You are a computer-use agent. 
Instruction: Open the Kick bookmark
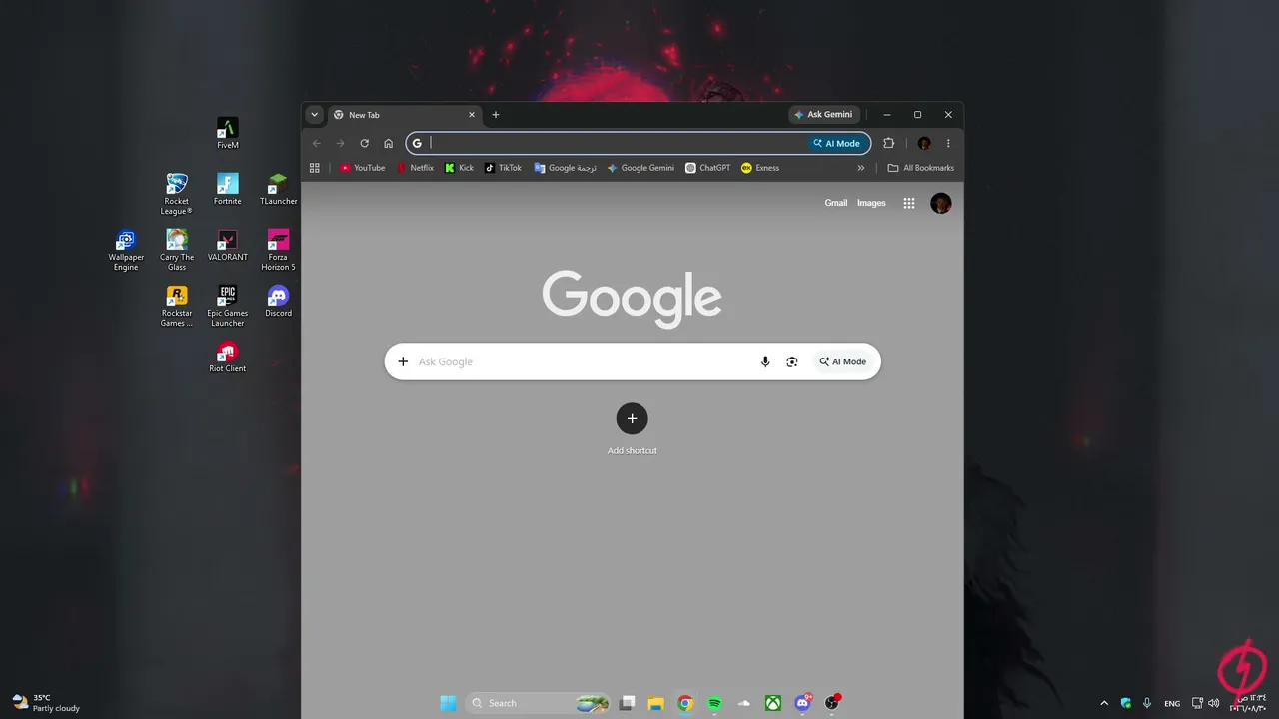(460, 168)
